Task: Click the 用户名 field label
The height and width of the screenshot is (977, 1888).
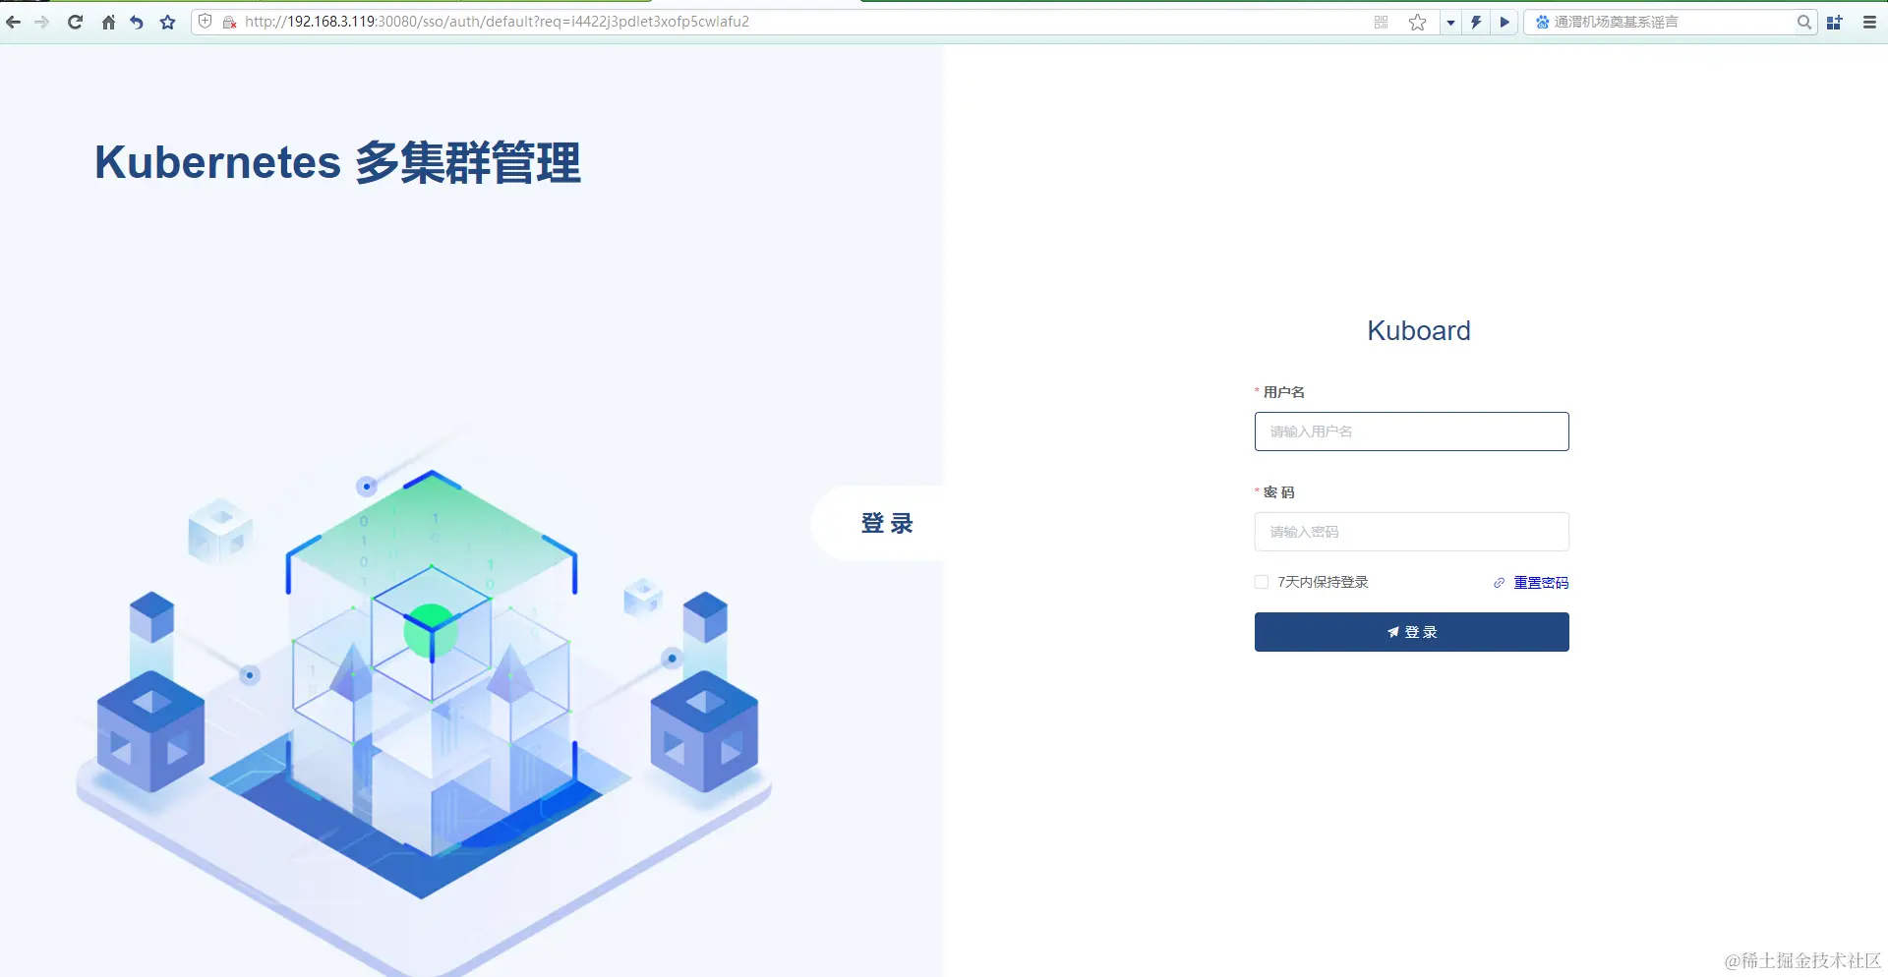Action: [1283, 392]
